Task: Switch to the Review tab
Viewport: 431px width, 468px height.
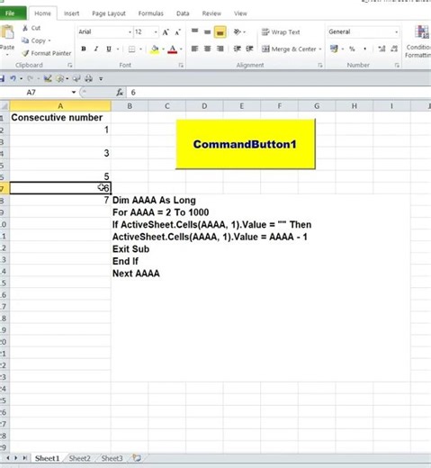Action: (x=211, y=13)
